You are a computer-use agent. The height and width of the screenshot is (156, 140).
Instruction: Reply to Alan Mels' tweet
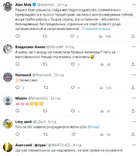17,36
